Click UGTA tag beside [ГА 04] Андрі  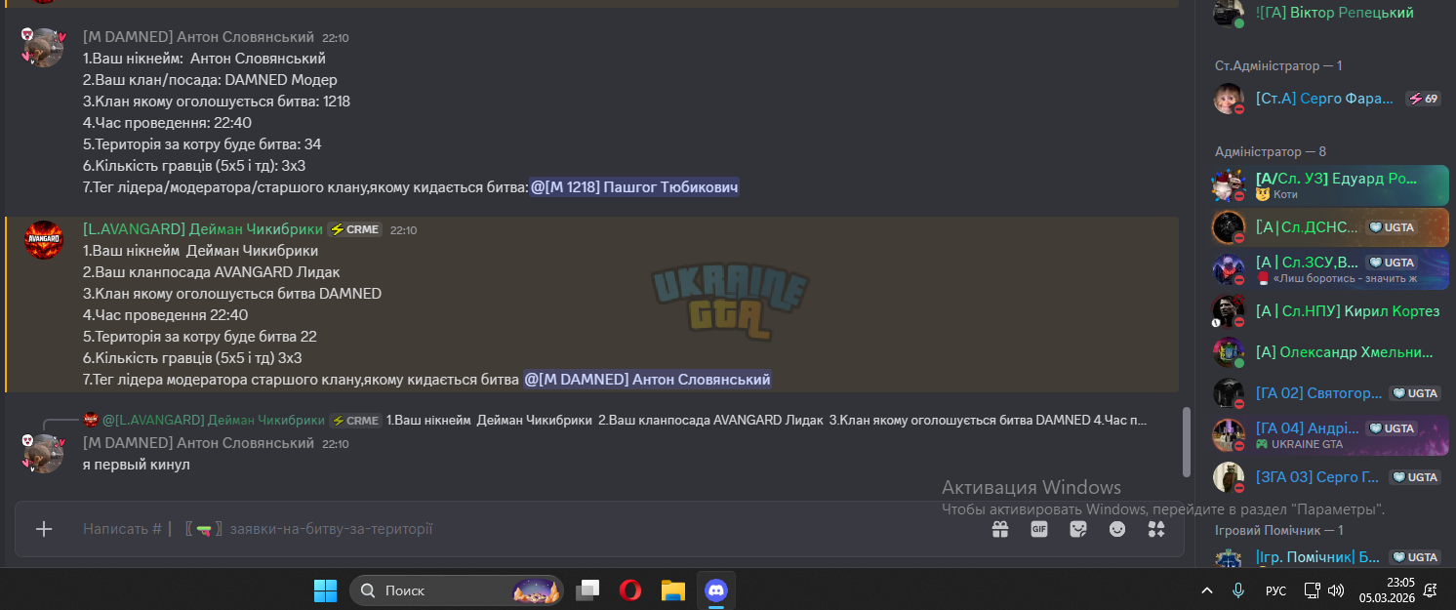pyautogui.click(x=1392, y=428)
